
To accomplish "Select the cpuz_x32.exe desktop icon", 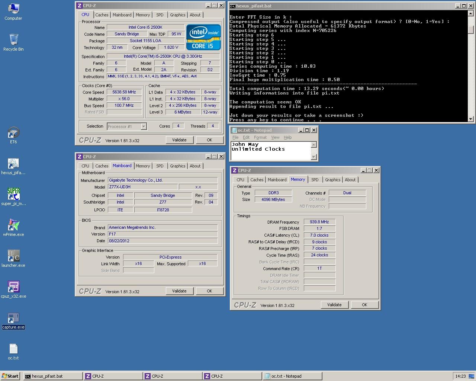I will click(13, 289).
